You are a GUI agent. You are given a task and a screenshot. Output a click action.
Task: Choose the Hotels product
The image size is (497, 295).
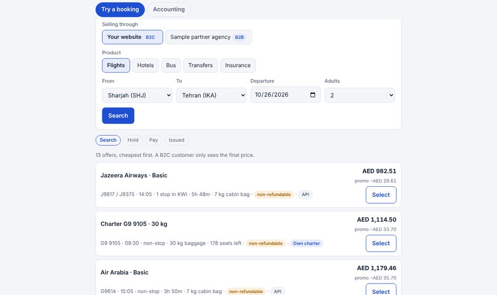coord(146,65)
